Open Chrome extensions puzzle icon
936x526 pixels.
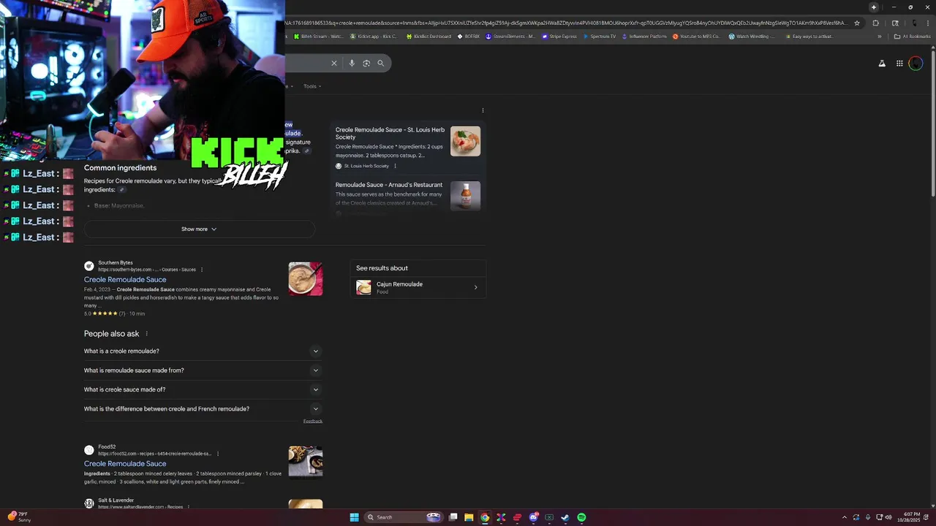(x=875, y=23)
